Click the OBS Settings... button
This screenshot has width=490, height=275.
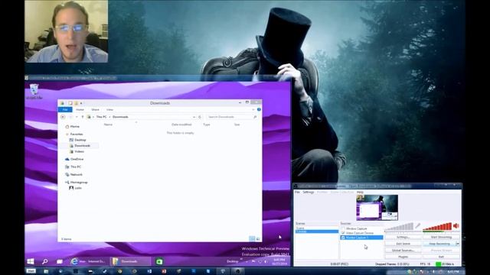(x=403, y=238)
